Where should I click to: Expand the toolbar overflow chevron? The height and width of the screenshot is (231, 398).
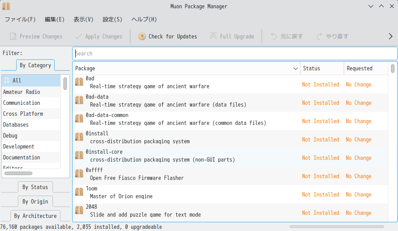391,37
